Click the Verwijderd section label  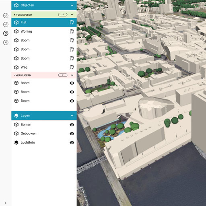23,75
